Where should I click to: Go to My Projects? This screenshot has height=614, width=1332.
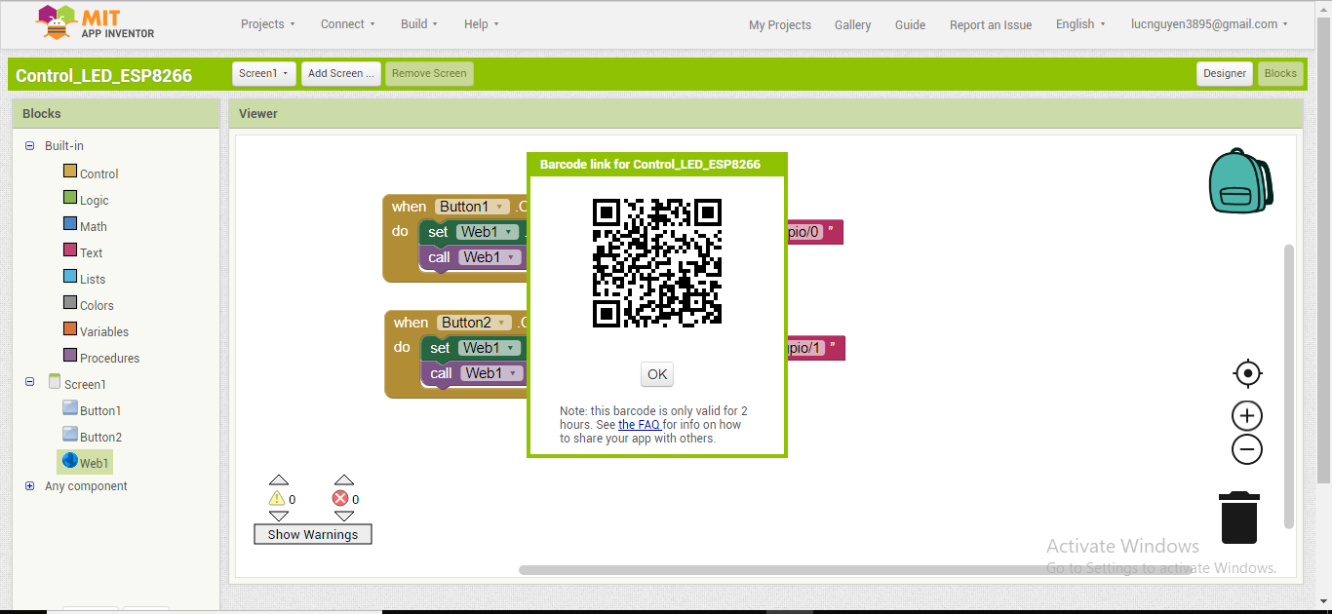[780, 25]
